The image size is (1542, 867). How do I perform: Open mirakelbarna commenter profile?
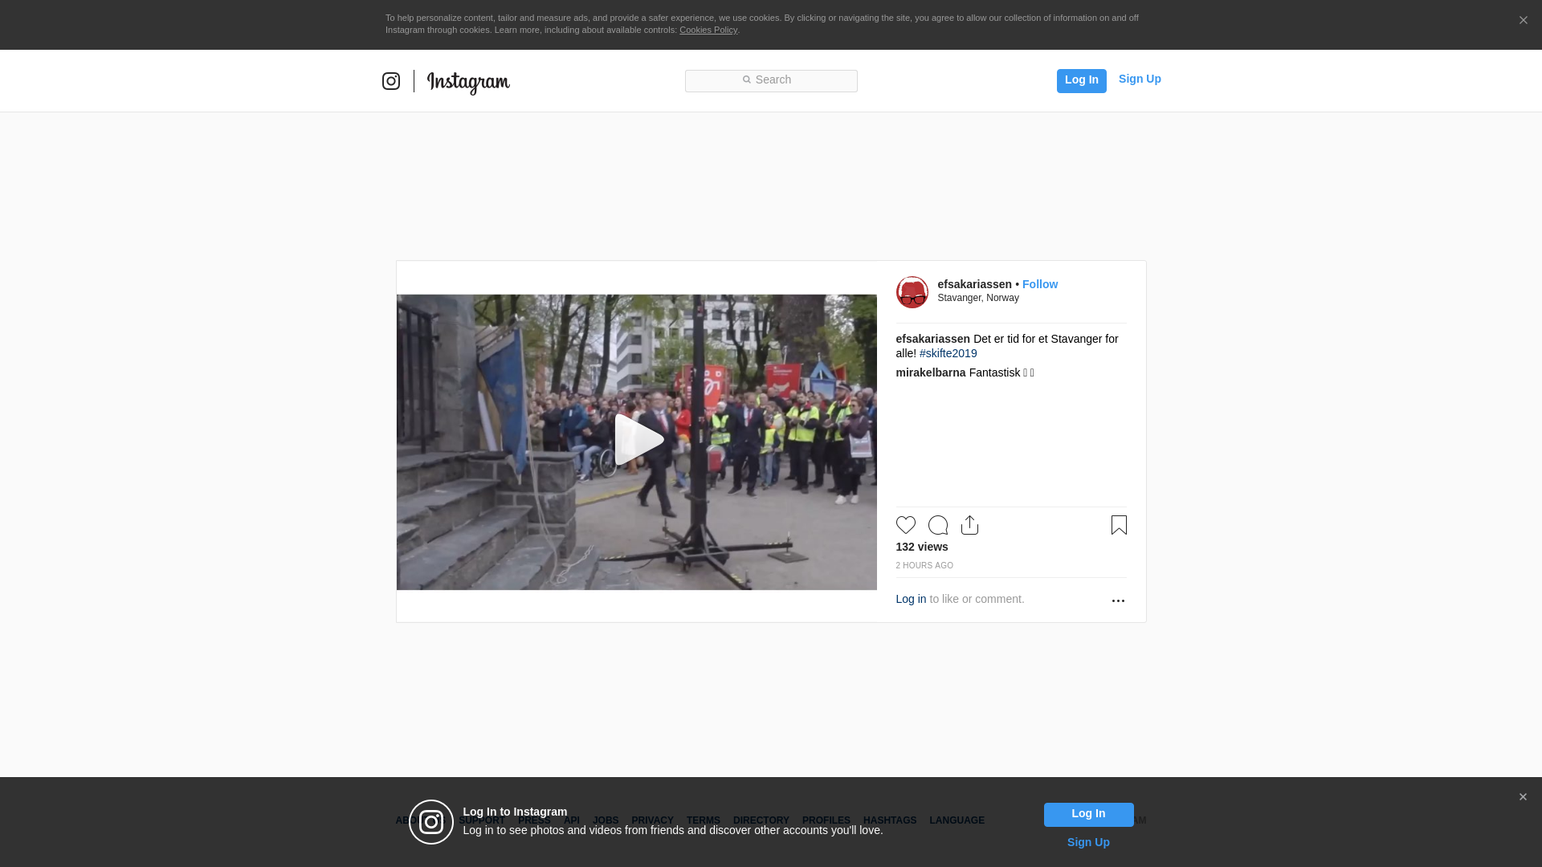(930, 372)
